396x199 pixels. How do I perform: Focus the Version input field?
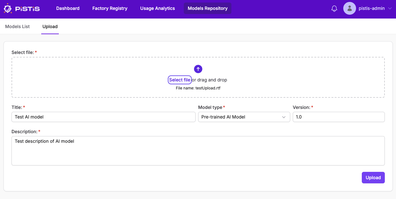pyautogui.click(x=338, y=117)
